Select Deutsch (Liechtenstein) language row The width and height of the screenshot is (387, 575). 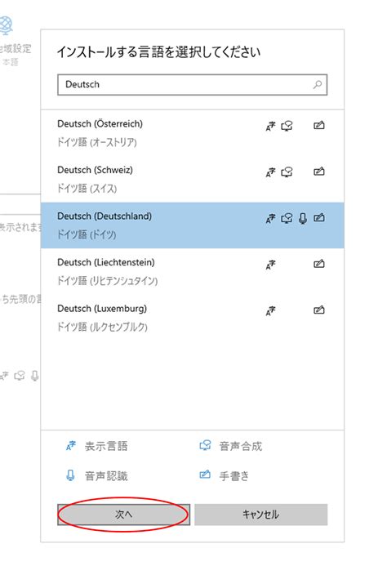192,272
